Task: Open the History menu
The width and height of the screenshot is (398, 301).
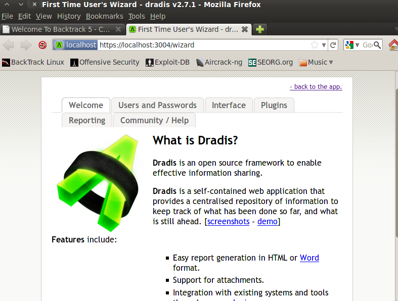Action: (69, 16)
